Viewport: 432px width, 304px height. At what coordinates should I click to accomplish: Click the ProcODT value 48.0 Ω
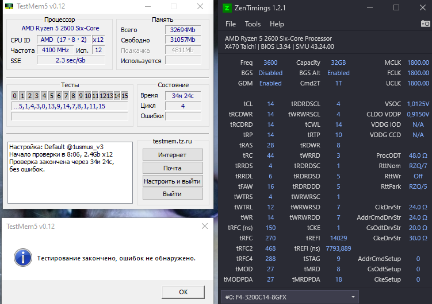point(418,155)
